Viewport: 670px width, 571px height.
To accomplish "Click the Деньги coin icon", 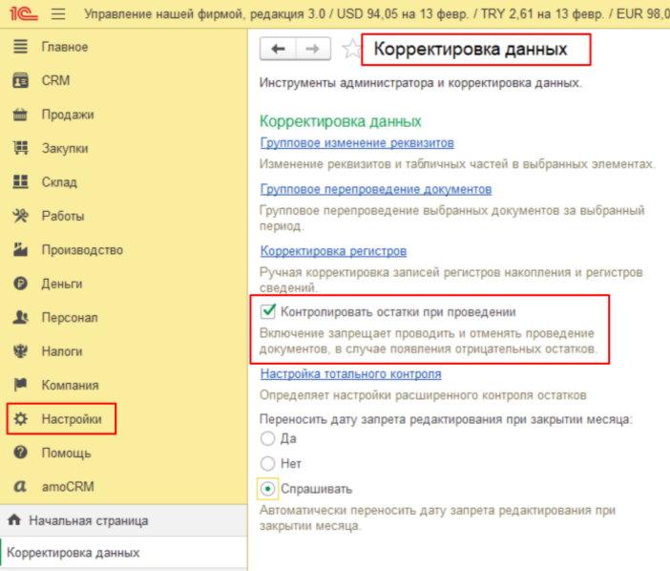I will tap(19, 284).
